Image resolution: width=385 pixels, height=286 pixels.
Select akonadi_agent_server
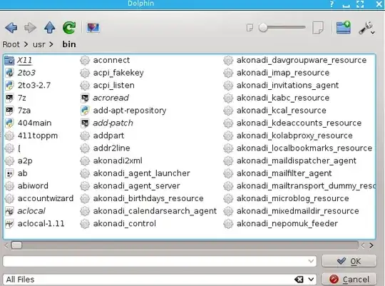click(130, 186)
